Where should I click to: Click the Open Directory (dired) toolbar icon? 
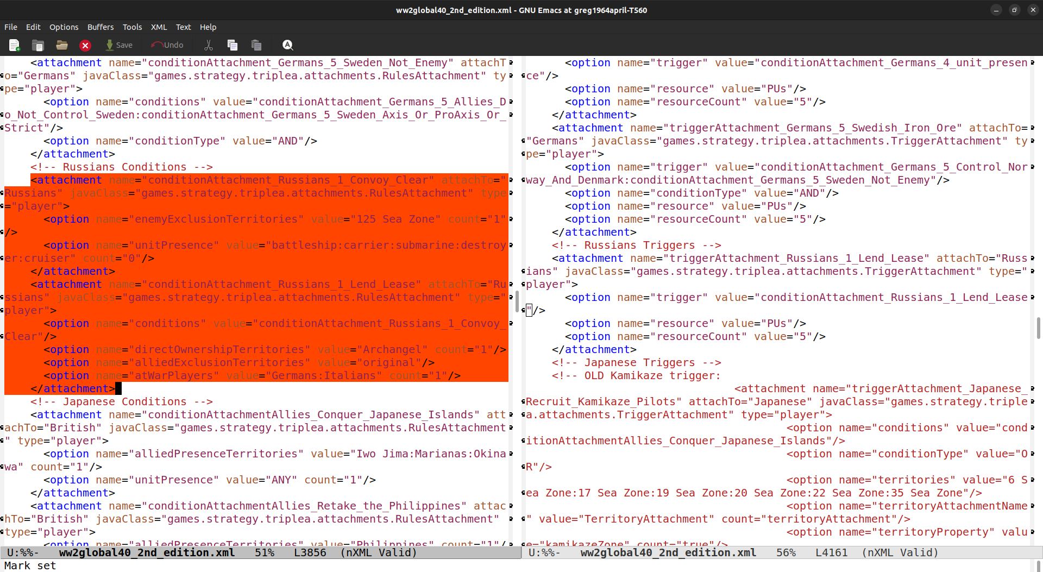tap(38, 45)
